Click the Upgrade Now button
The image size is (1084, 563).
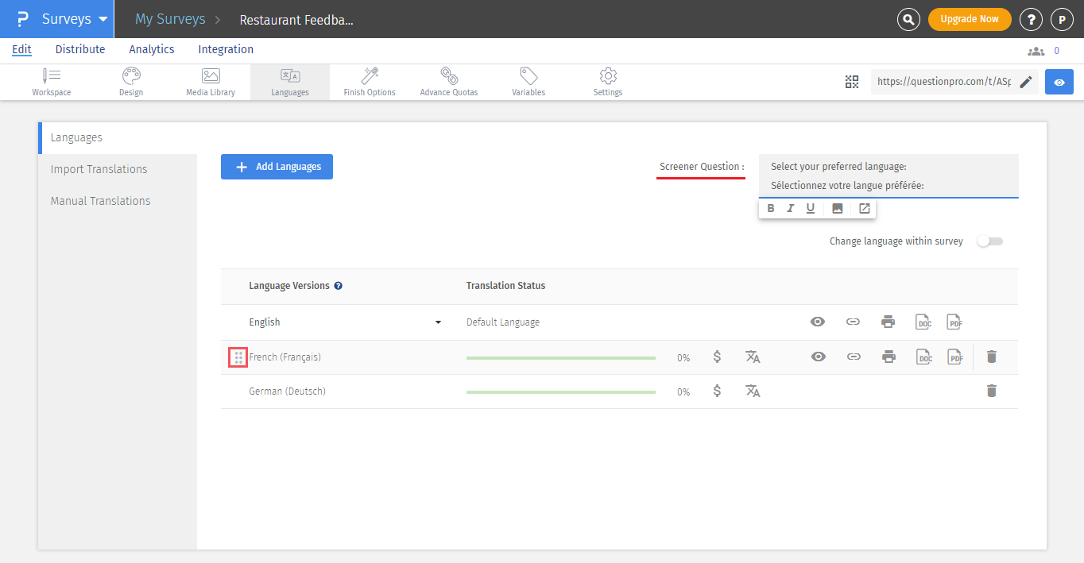coord(969,19)
